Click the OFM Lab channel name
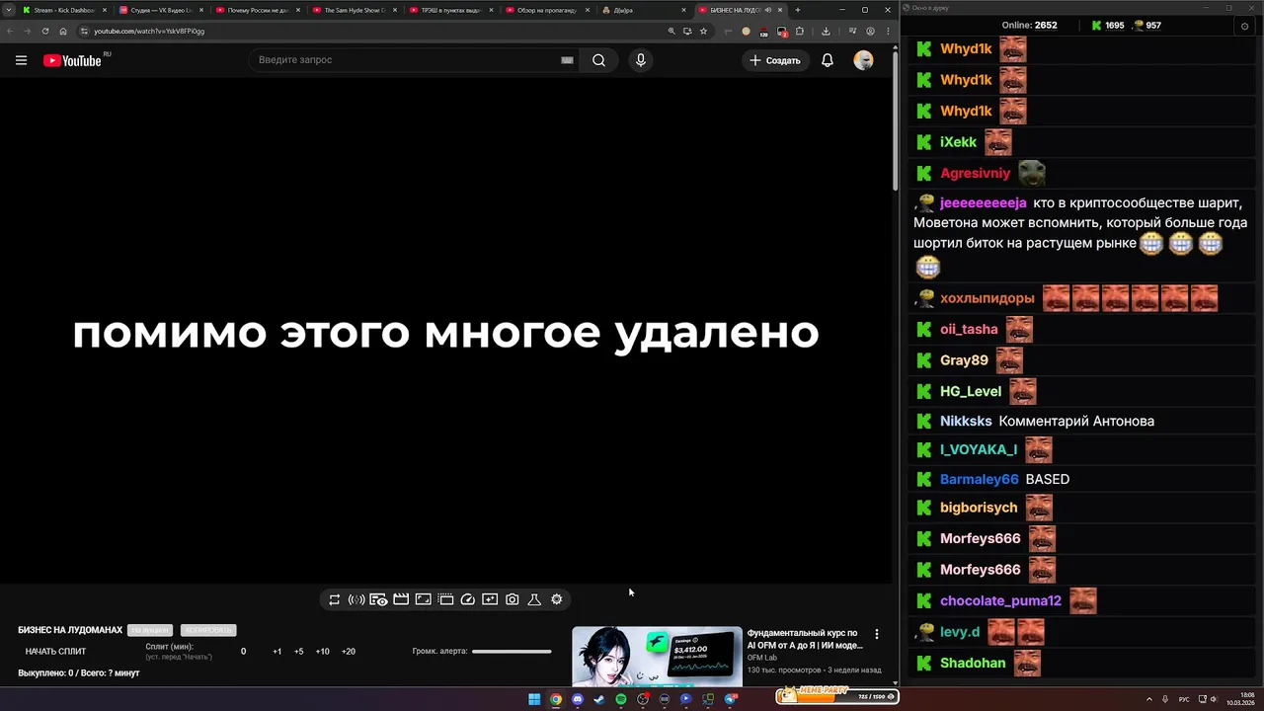The height and width of the screenshot is (711, 1264). click(x=762, y=658)
